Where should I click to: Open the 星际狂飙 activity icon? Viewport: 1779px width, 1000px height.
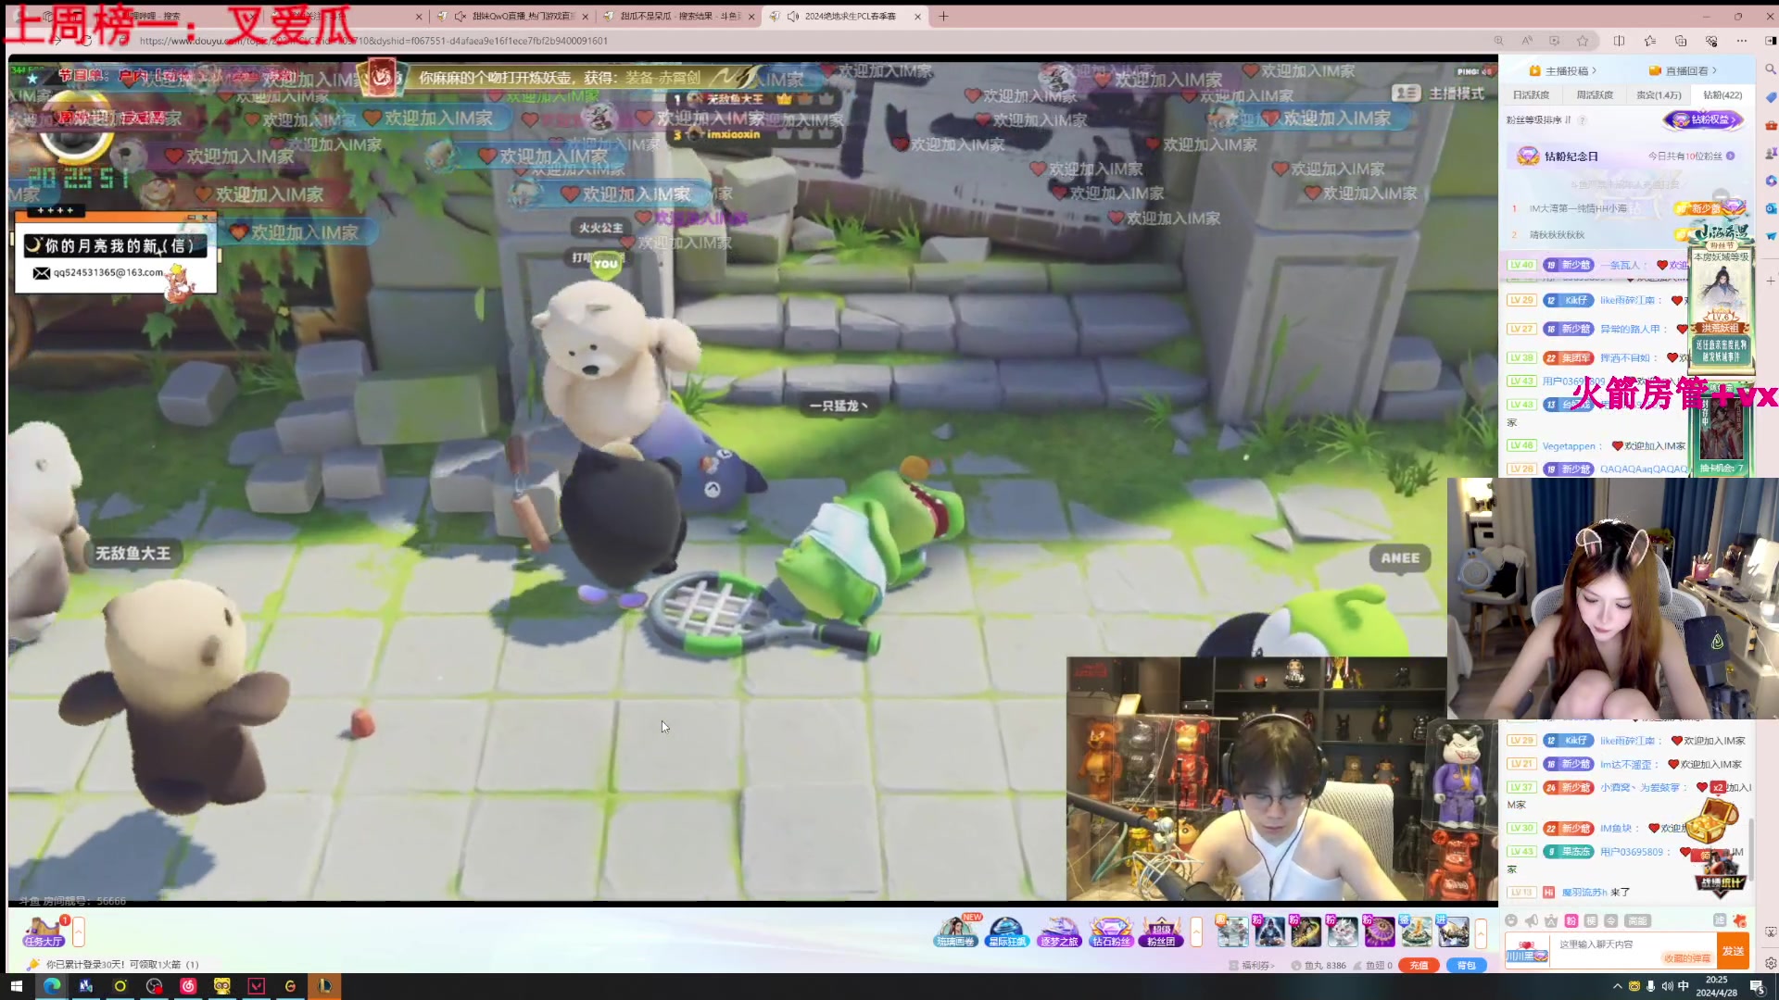pos(1007,931)
